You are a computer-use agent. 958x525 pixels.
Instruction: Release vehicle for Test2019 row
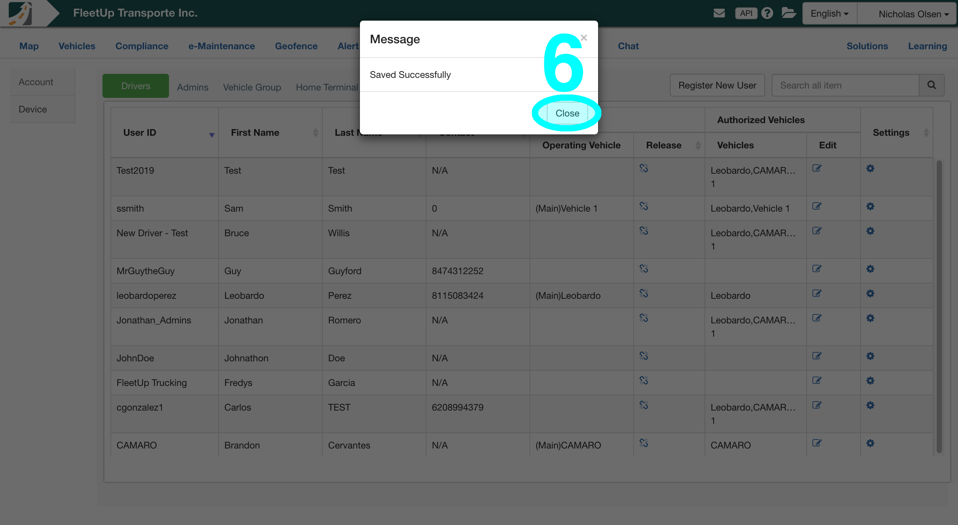644,168
